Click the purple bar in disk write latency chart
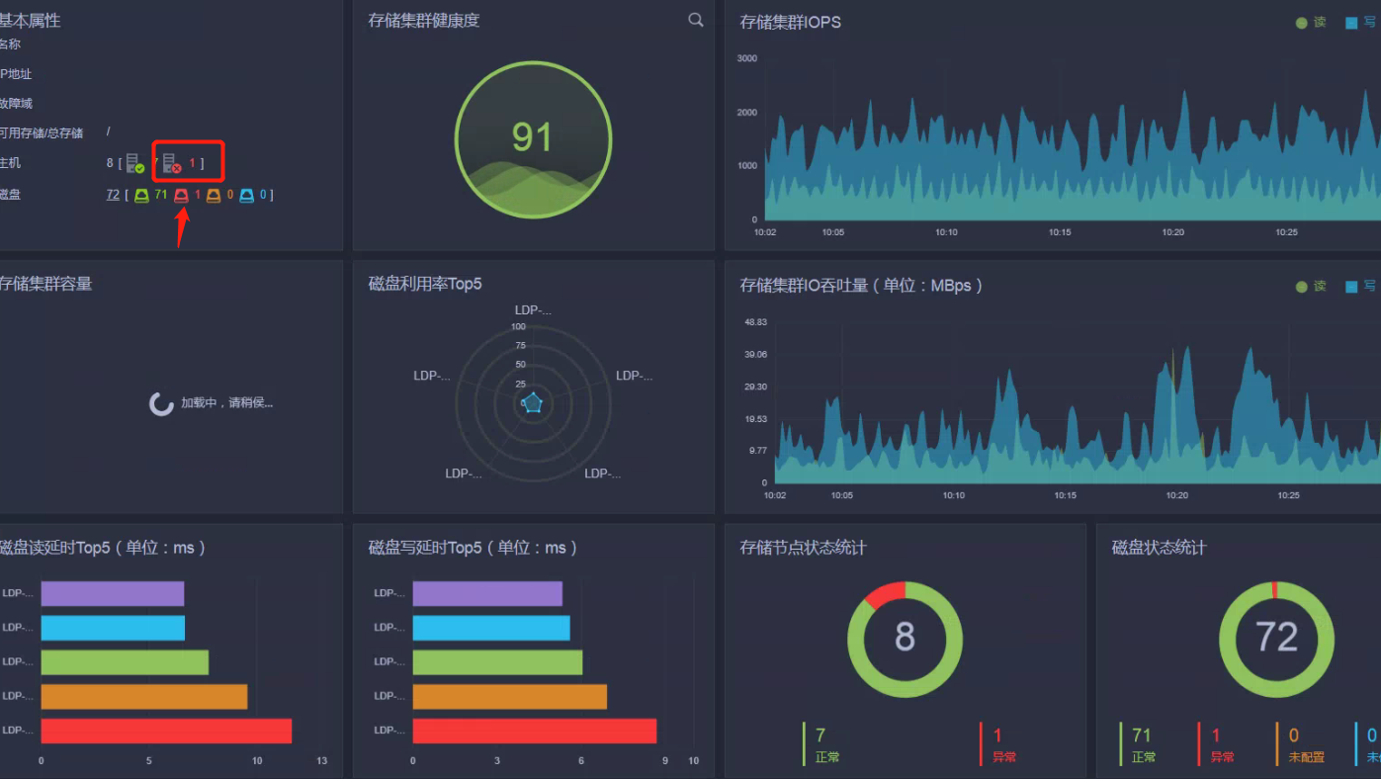Viewport: 1381px width, 779px height. [487, 593]
